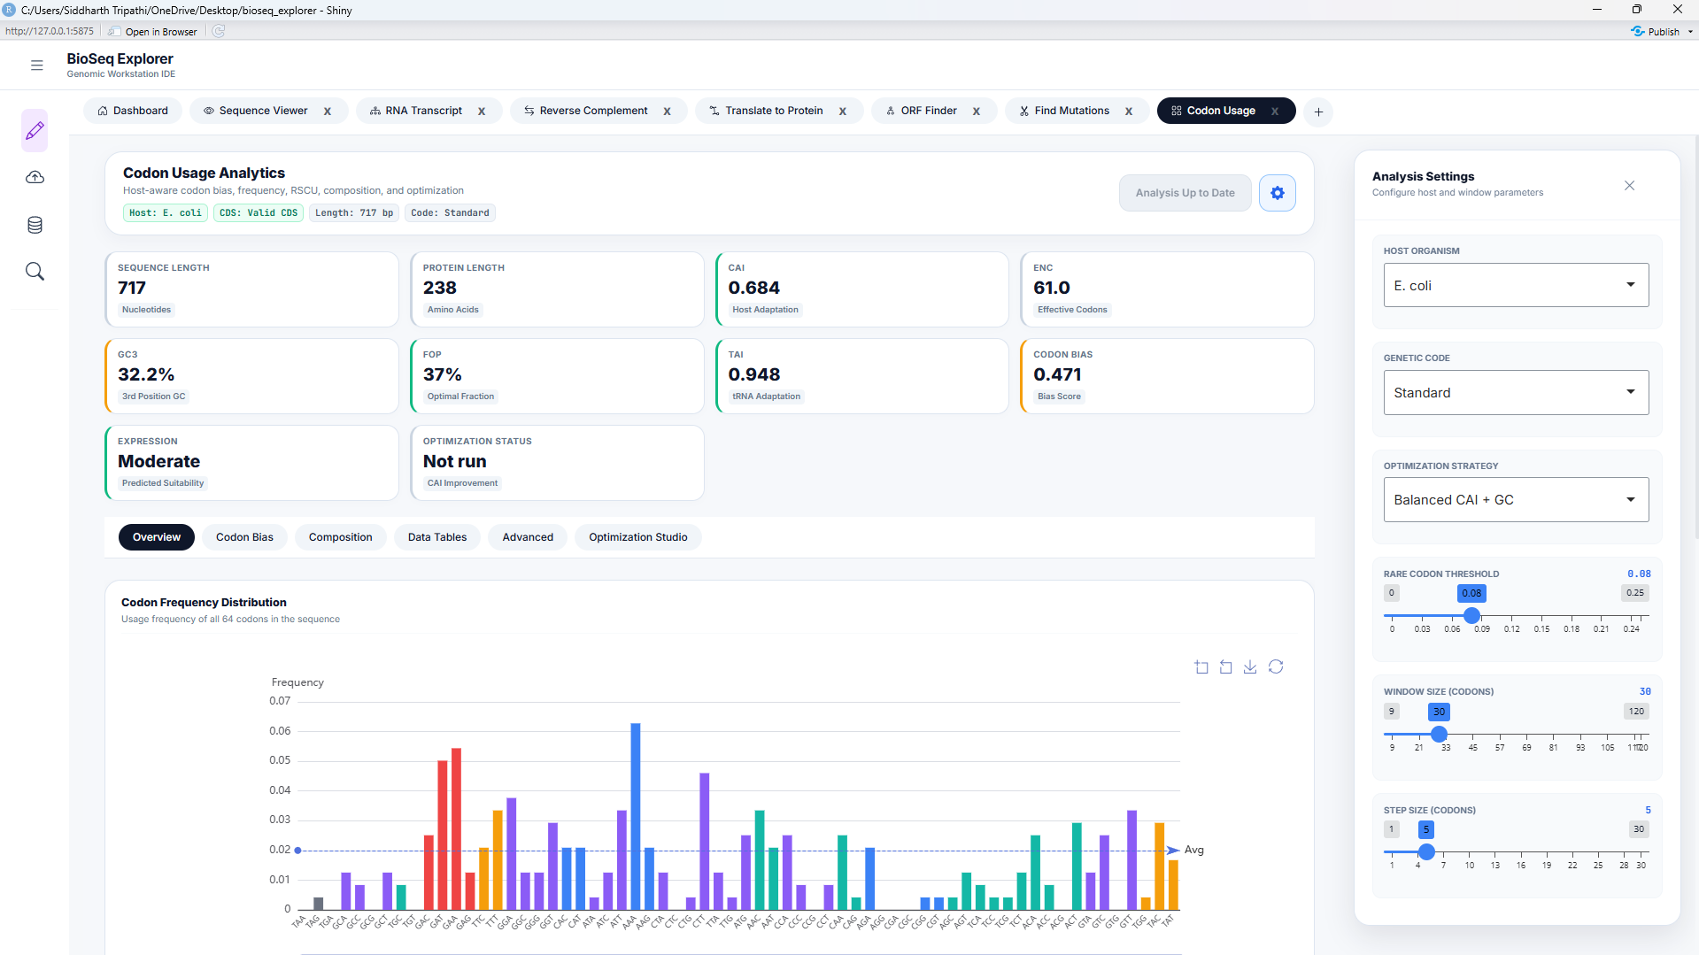
Task: Click the Window Size slider handle
Action: (1439, 734)
